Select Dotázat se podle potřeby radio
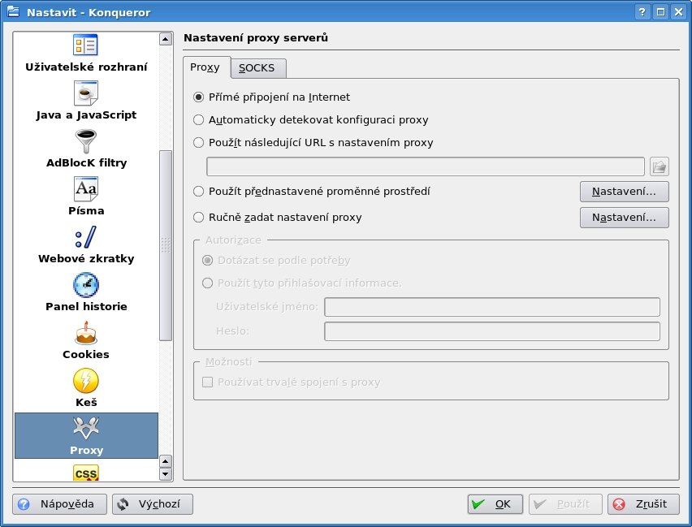The width and height of the screenshot is (692, 527). (x=276, y=261)
